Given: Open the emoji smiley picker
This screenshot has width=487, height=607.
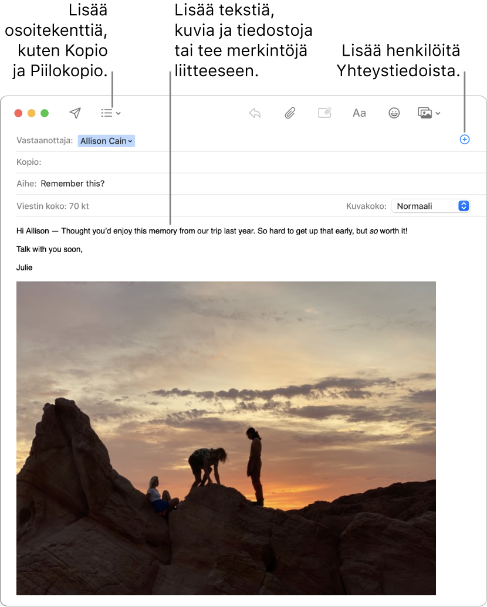Looking at the screenshot, I should click(394, 113).
